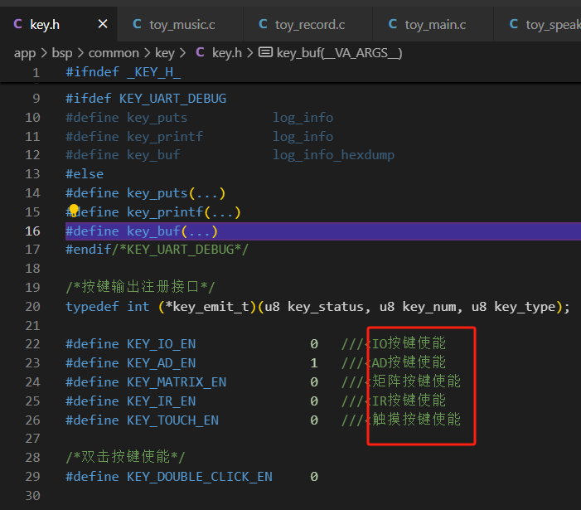Click KEY_TOUCH_EN macro name

pos(172,420)
